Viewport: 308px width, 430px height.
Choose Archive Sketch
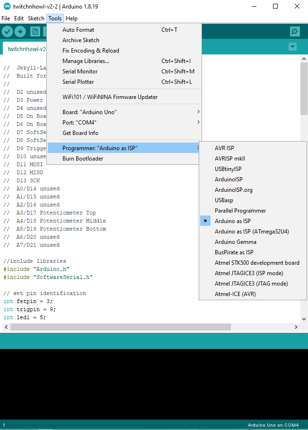pos(124,40)
